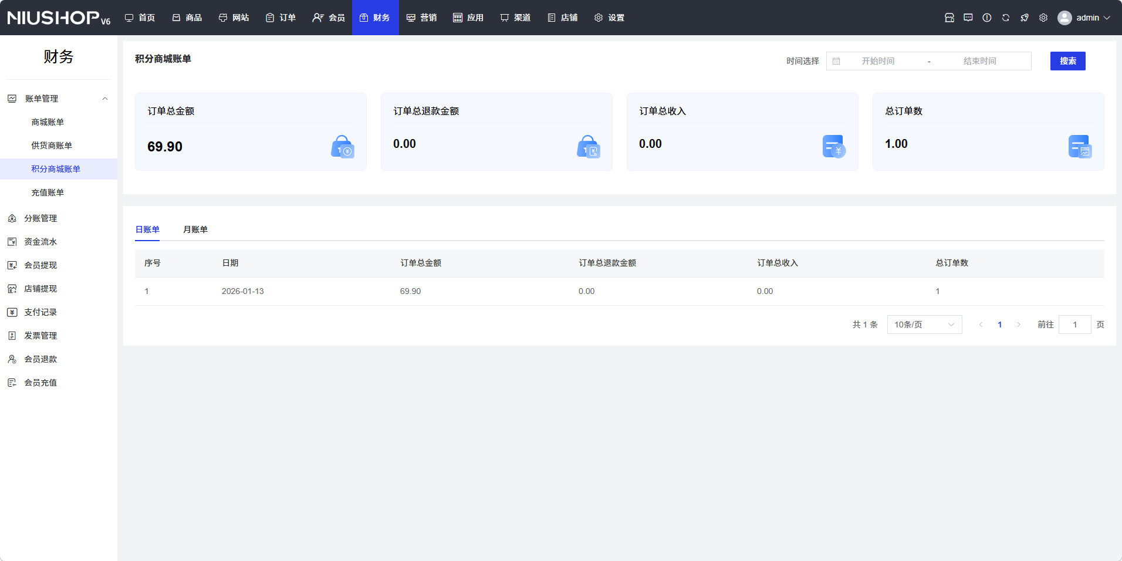The image size is (1122, 561).
Task: Click the page jump number input
Action: 1074,325
